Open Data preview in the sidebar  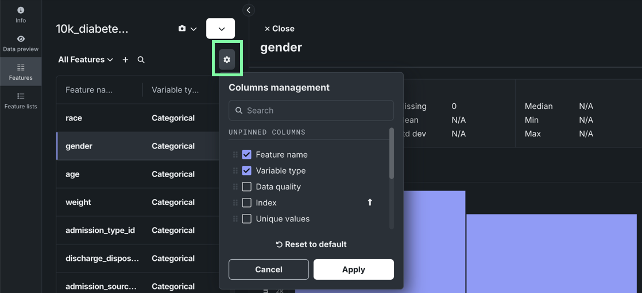point(21,43)
